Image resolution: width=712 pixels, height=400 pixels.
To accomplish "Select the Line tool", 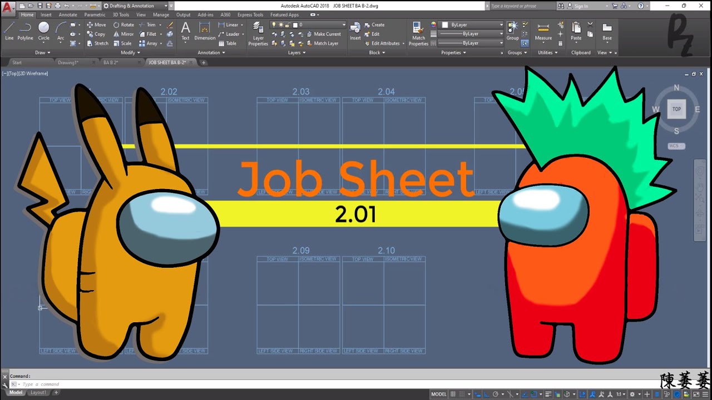I will pos(9,31).
